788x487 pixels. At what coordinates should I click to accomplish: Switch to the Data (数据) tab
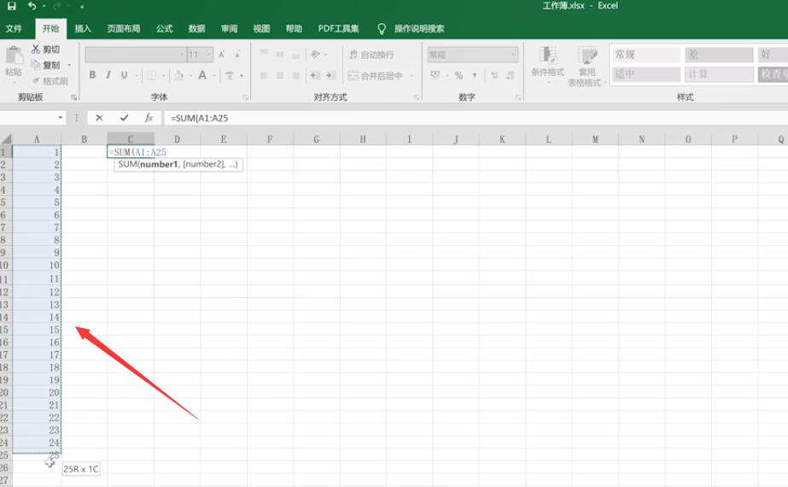[x=196, y=29]
